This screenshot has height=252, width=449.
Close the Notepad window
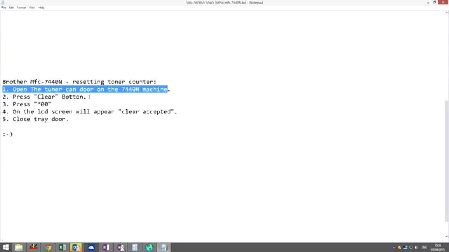click(443, 2)
